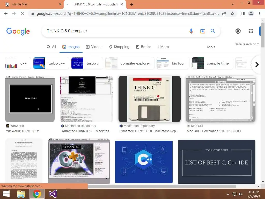Select the Videos tab
The image size is (265, 199).
94,47
